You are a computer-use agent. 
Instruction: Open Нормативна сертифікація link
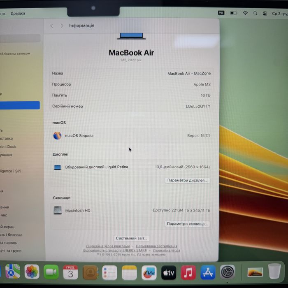pos(156,246)
